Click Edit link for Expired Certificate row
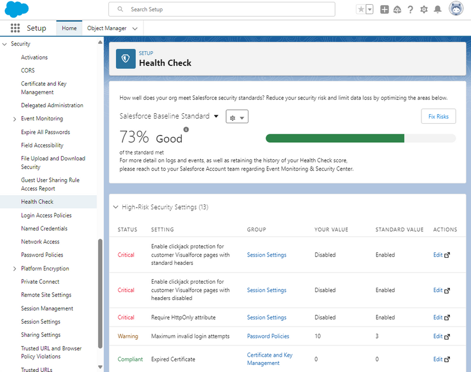Viewport: 471px width, 372px height. (437, 359)
